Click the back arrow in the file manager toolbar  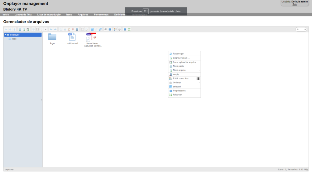point(6,29)
